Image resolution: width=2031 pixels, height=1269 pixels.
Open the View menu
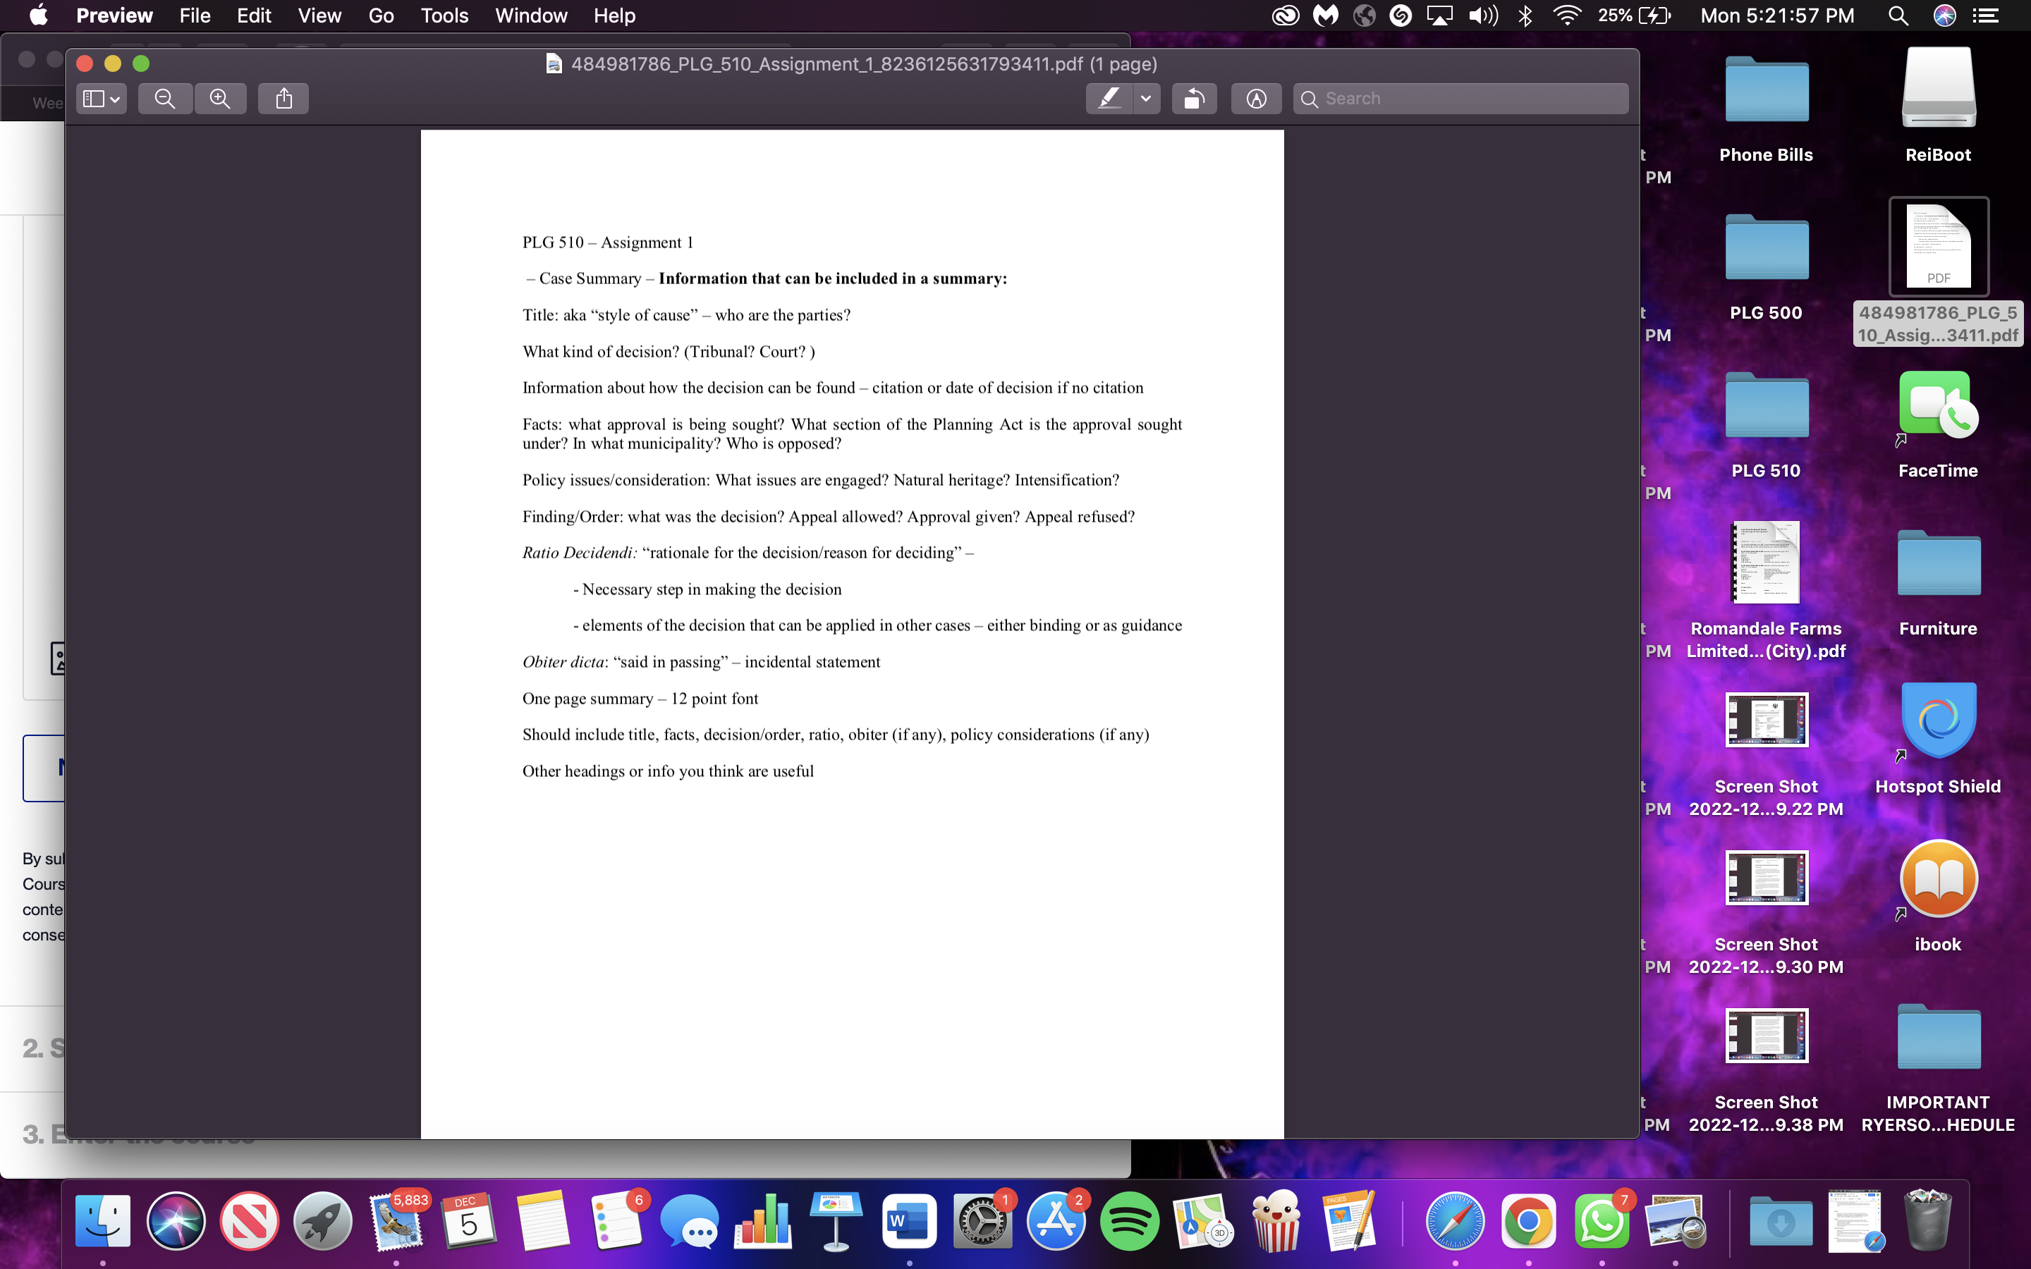[x=319, y=16]
